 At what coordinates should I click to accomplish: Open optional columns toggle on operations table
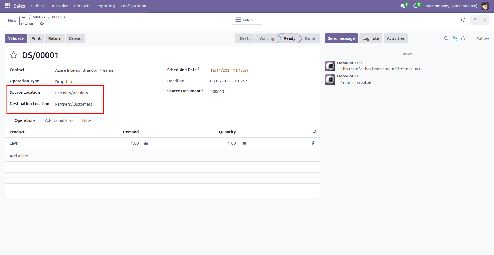(315, 132)
